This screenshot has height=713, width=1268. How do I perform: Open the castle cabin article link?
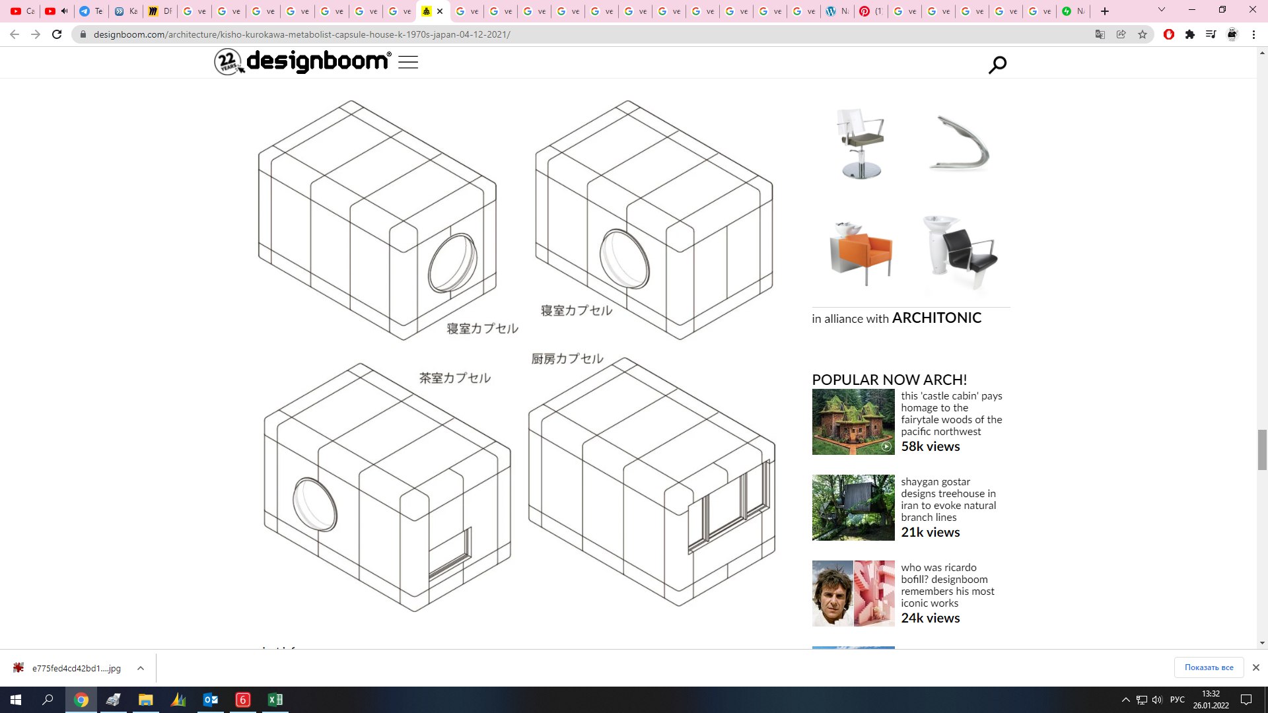click(x=951, y=413)
